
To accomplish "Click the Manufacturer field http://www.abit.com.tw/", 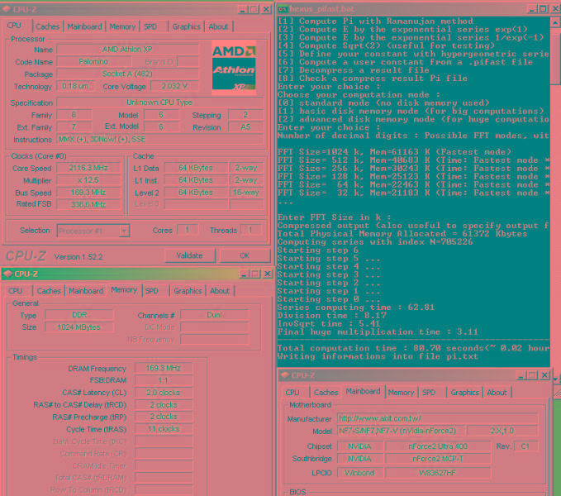I will pyautogui.click(x=438, y=418).
